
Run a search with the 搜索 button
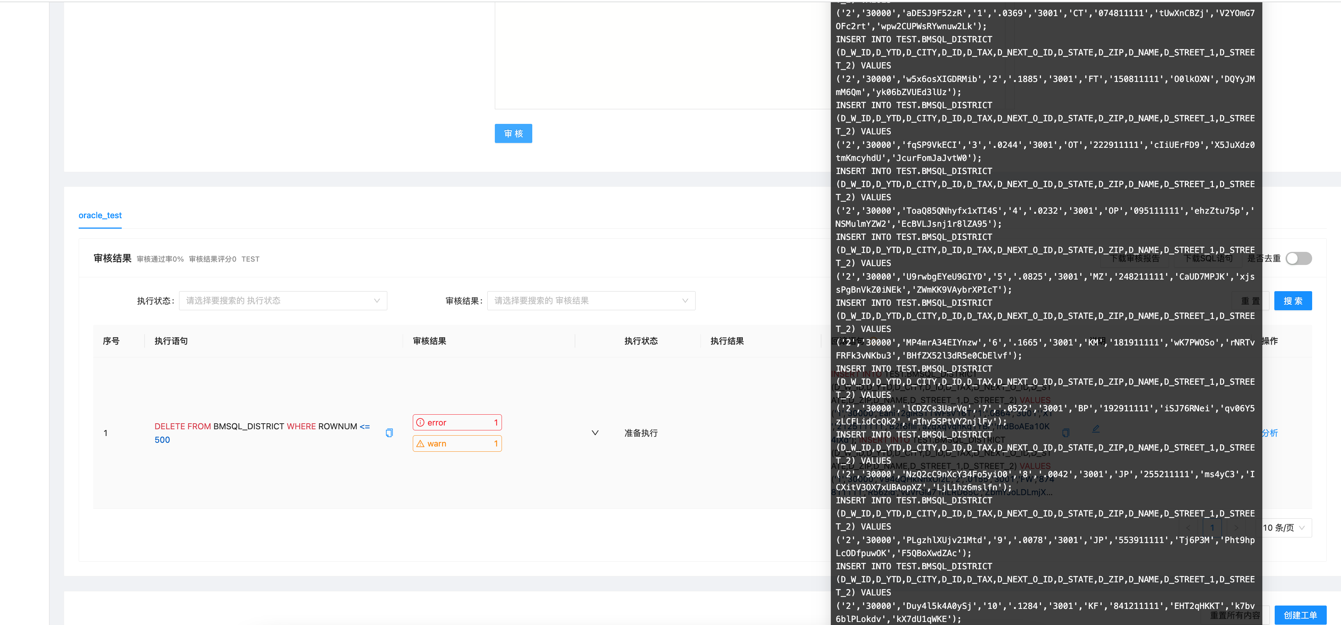point(1294,301)
